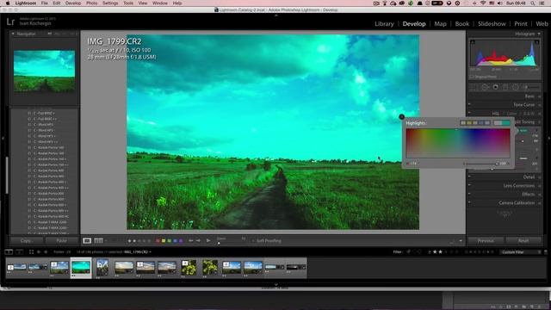The width and height of the screenshot is (551, 310).
Task: Toggle the Detail panel switch
Action: 469,177
